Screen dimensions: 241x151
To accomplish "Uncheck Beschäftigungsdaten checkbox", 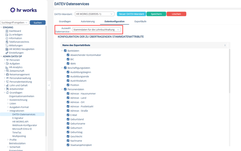I will coord(65,68).
